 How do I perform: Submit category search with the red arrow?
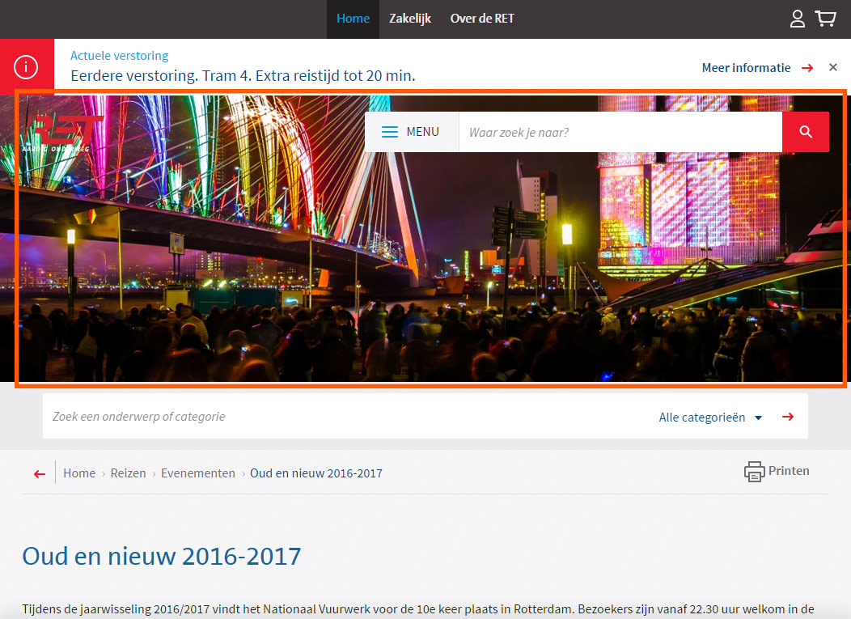point(788,417)
